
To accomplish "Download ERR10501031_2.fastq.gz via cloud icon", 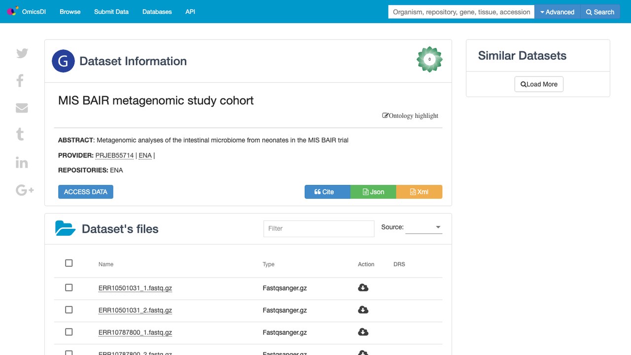I will point(363,310).
